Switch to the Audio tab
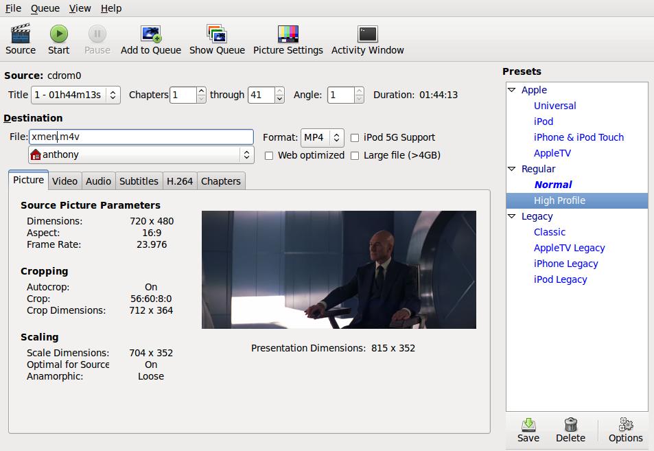The height and width of the screenshot is (451, 654). pos(98,181)
